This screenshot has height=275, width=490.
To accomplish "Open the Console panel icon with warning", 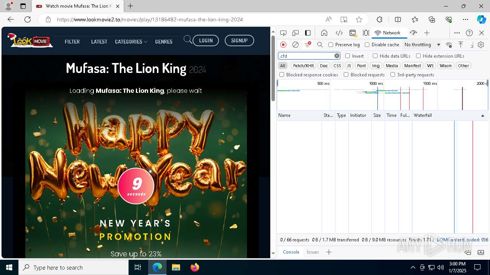I will pos(353,33).
